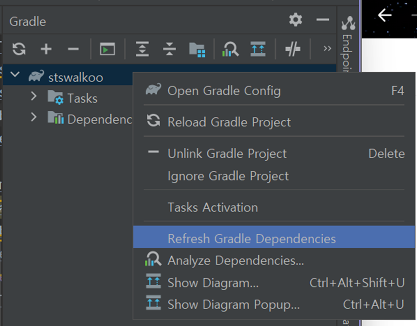417x326 pixels.
Task: Choose Reload Gradle Project menu item
Action: tap(274, 122)
